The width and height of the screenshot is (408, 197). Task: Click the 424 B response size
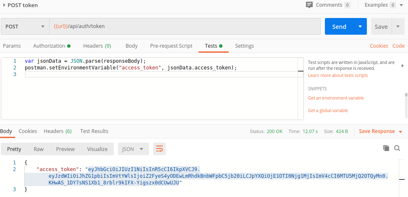click(342, 131)
